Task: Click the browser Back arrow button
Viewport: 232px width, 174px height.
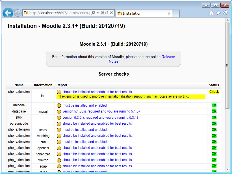Action: (8, 13)
